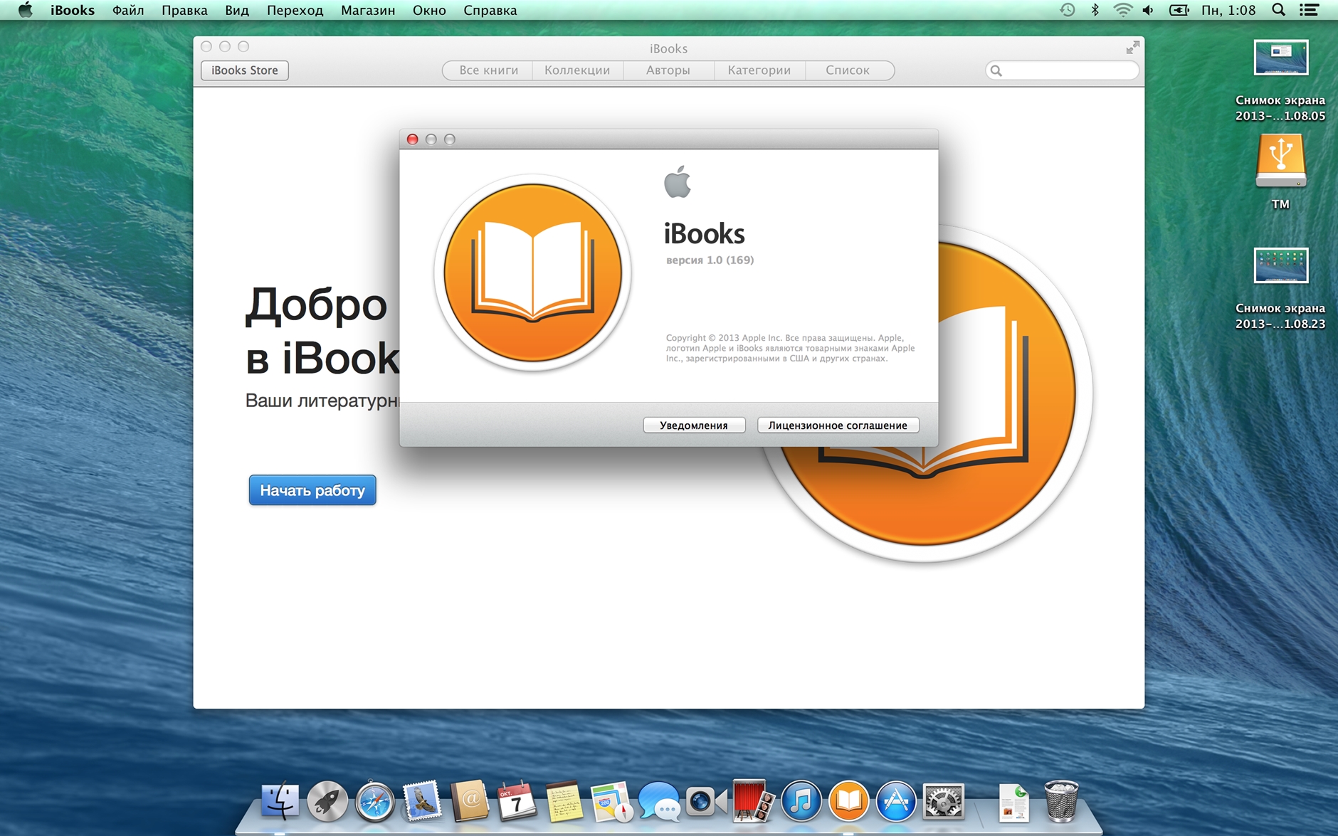Click the battery status icon

(x=1179, y=10)
